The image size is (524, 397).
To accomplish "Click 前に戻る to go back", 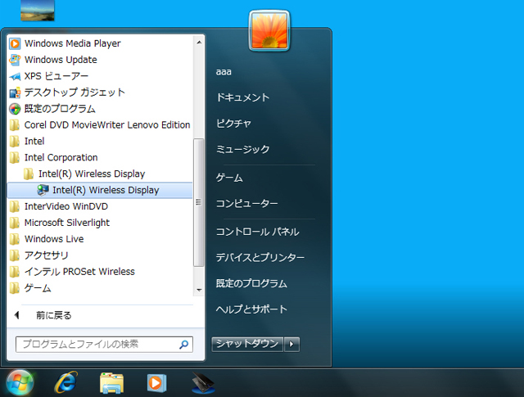I will 53,315.
